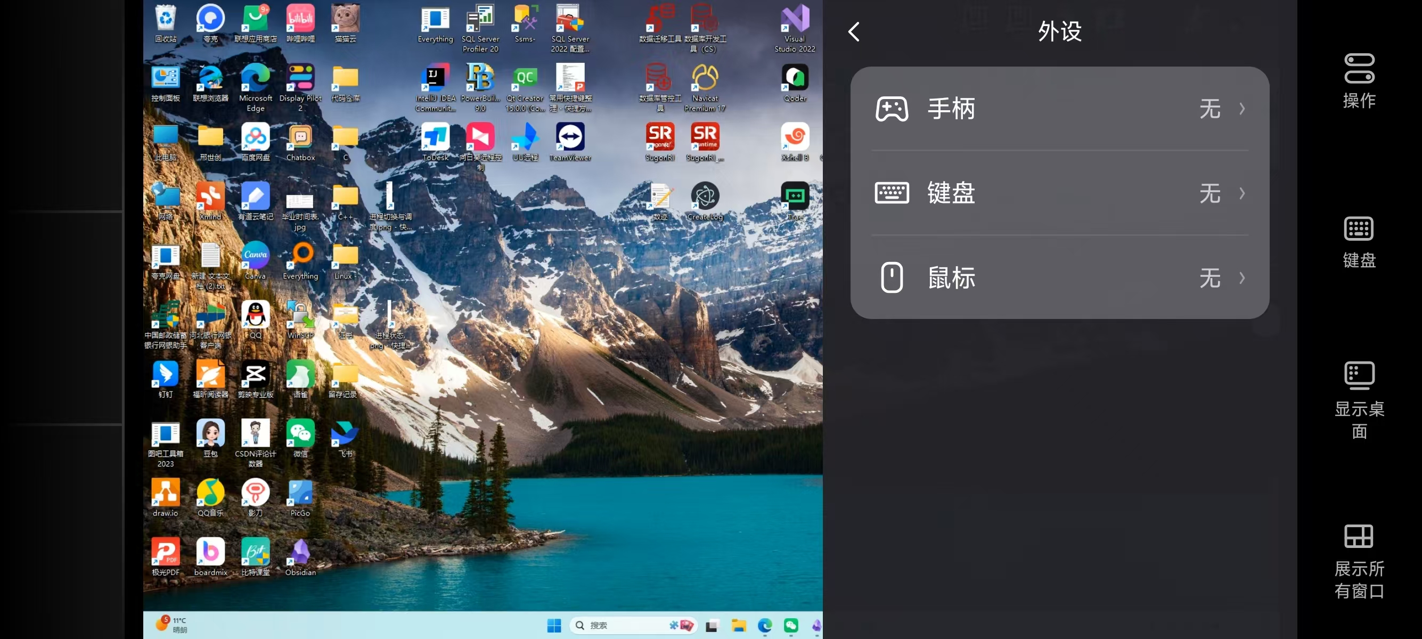Open the weather widget showing 11°C

pyautogui.click(x=172, y=625)
